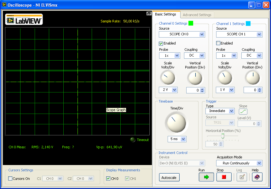Image resolution: width=271 pixels, height=189 pixels.
Task: Click the Autoscale button
Action: [x=169, y=178]
